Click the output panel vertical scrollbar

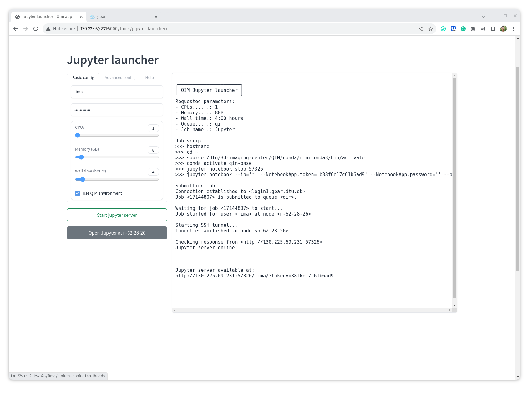coord(455,187)
